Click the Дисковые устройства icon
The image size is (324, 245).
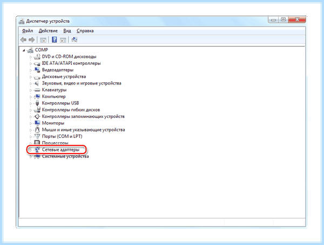click(x=37, y=77)
